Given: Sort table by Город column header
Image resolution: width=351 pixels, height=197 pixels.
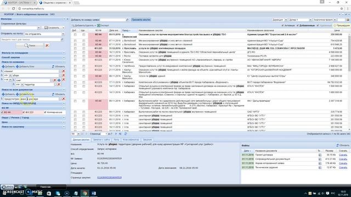Looking at the screenshot, I should point(129,31).
